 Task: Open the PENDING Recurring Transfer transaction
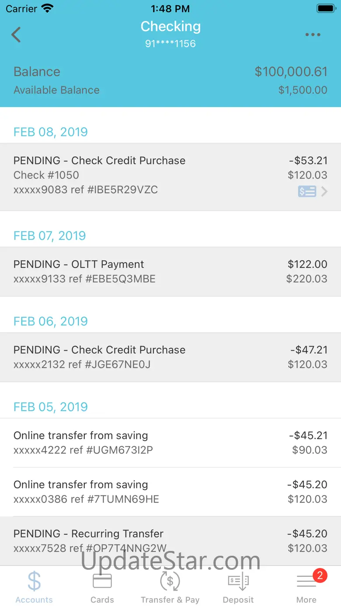(170, 540)
